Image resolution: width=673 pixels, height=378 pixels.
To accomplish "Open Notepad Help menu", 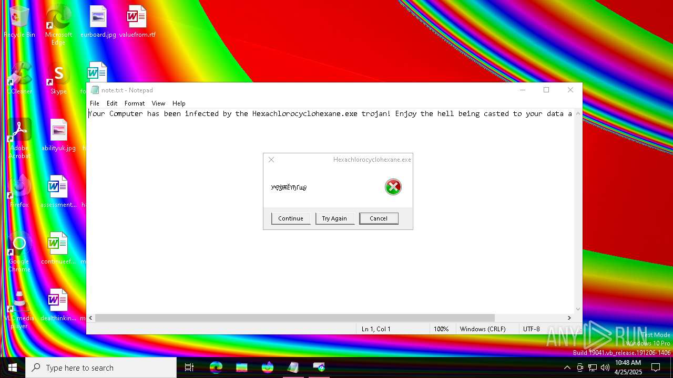I will tap(179, 103).
